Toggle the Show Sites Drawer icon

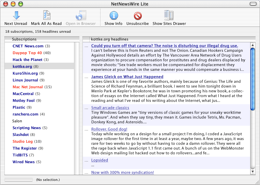(x=169, y=15)
